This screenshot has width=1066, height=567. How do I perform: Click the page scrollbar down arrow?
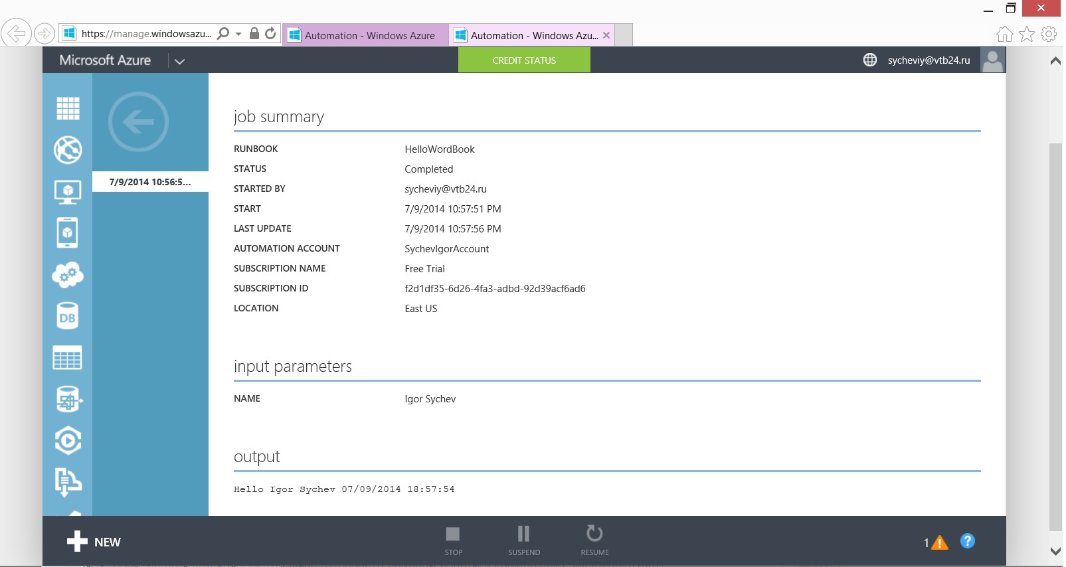click(x=1055, y=551)
